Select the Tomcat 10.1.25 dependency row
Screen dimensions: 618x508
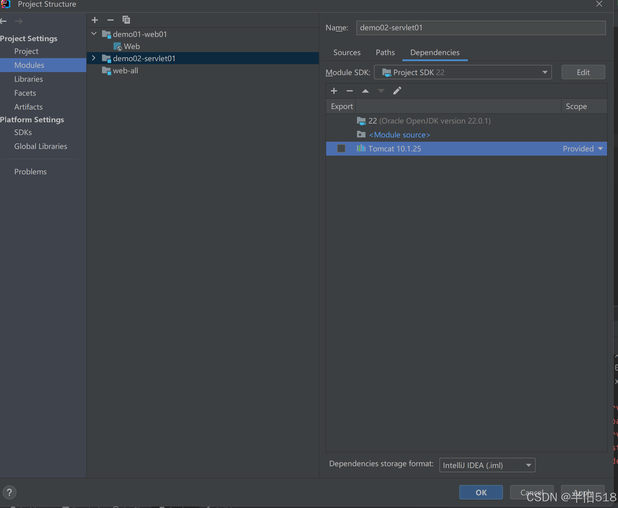point(467,149)
